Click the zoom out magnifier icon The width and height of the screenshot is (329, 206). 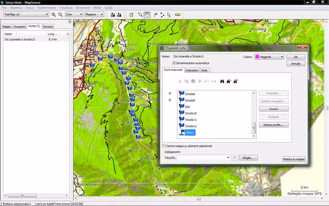60,15
